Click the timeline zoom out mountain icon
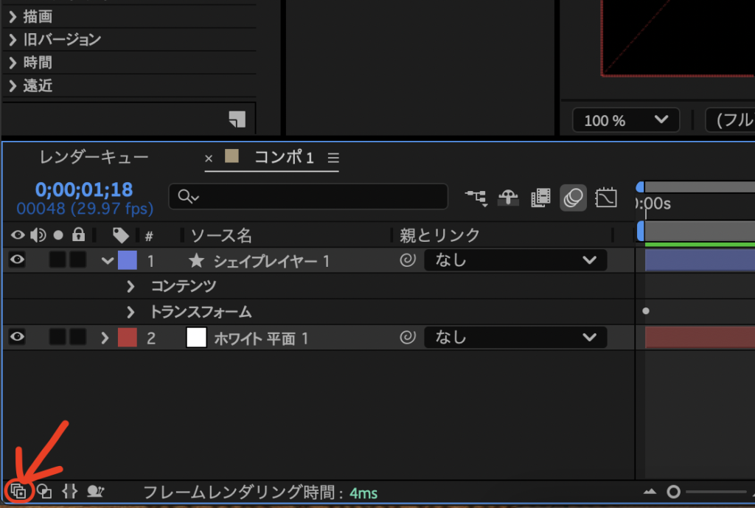755x508 pixels. (650, 492)
